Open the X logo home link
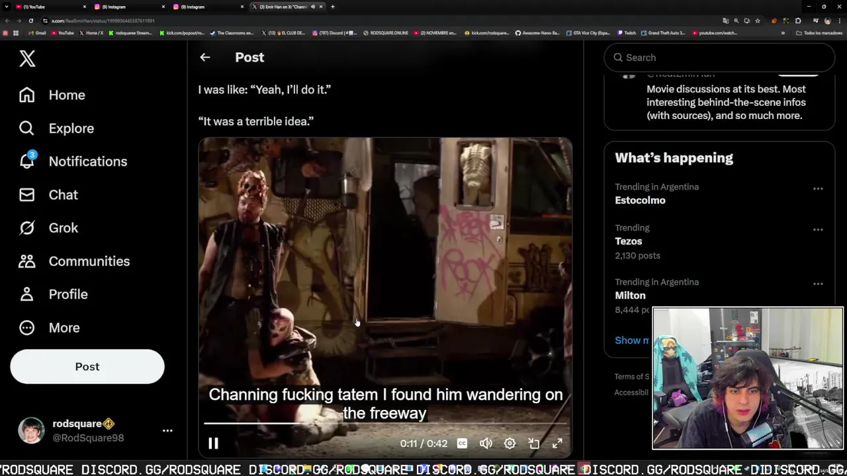This screenshot has width=847, height=476. coord(27,58)
